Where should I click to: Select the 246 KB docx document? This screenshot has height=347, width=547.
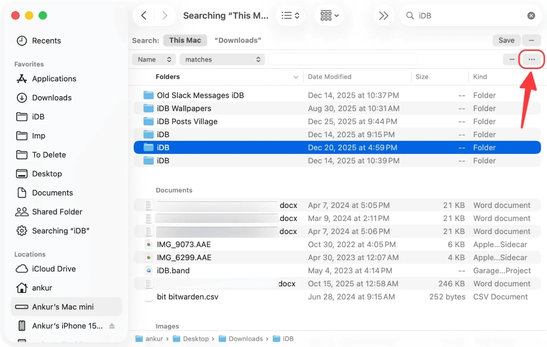(337, 284)
